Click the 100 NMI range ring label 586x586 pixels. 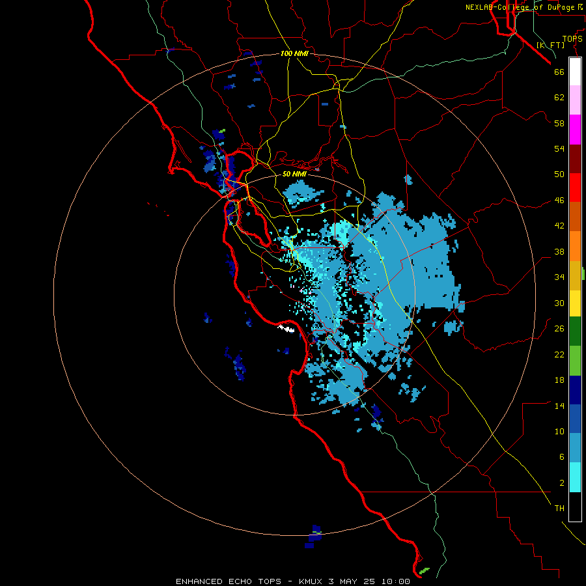(x=294, y=53)
